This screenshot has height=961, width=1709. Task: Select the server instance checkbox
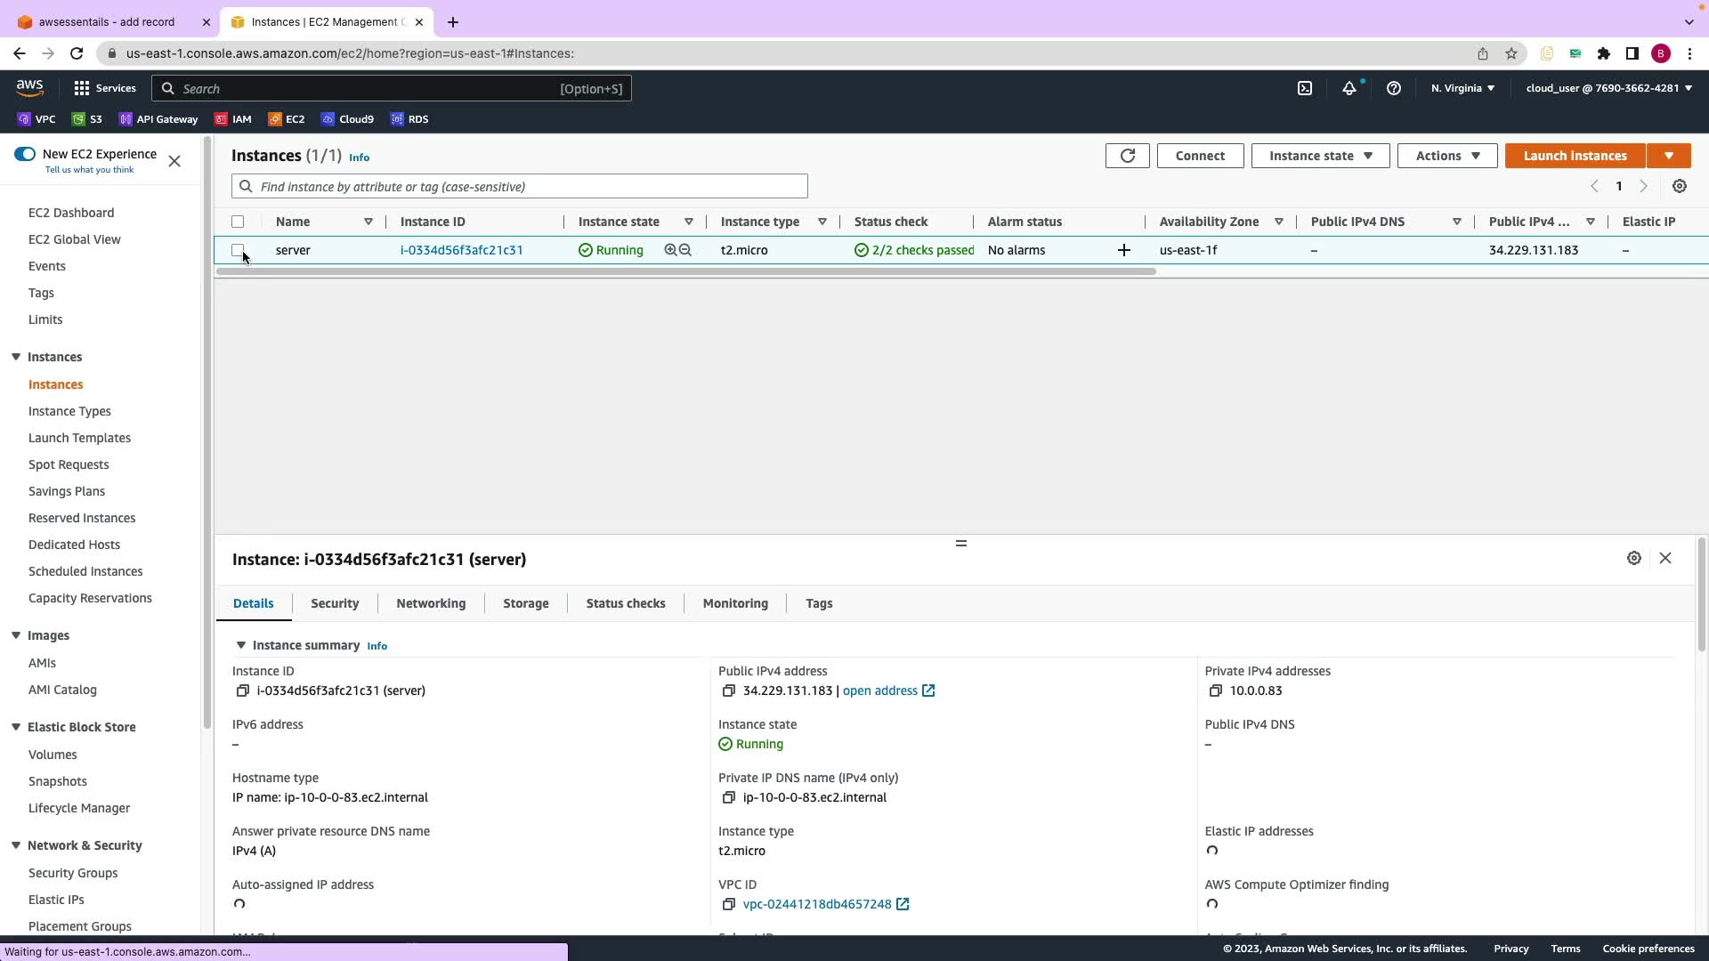click(238, 250)
